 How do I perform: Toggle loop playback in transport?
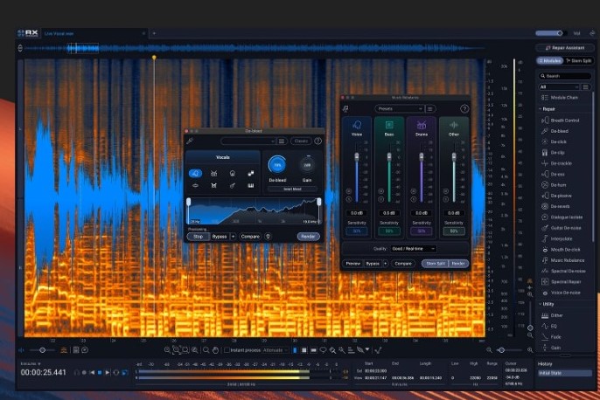pos(116,373)
